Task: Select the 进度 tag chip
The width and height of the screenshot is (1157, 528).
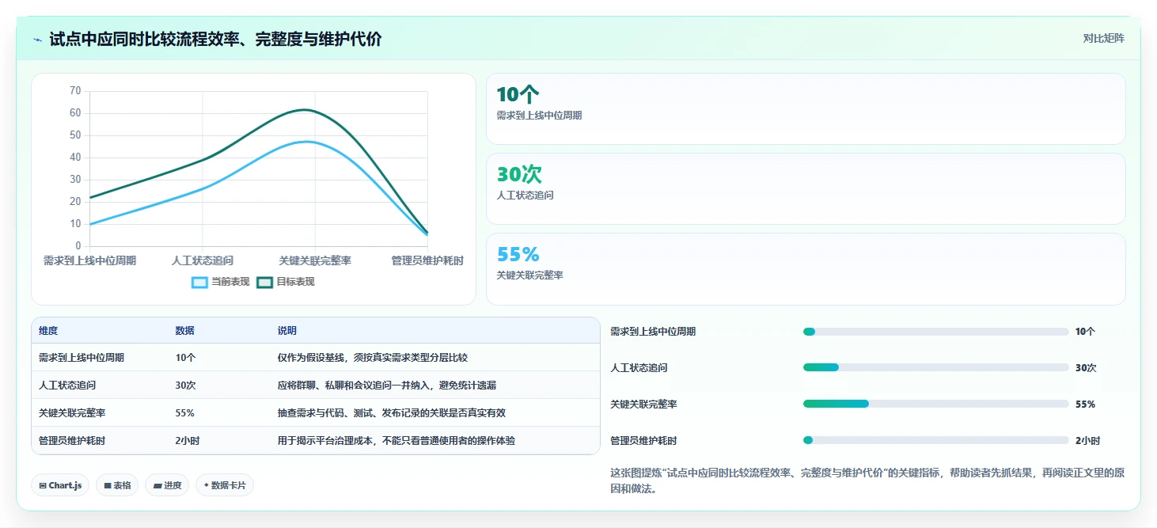Action: [x=167, y=485]
